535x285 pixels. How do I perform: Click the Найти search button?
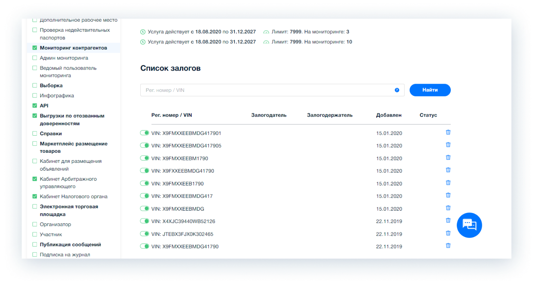tap(430, 90)
